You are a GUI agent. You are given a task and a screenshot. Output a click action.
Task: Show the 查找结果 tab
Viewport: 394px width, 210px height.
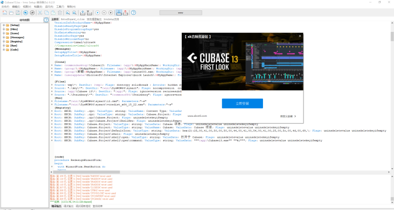(98, 206)
